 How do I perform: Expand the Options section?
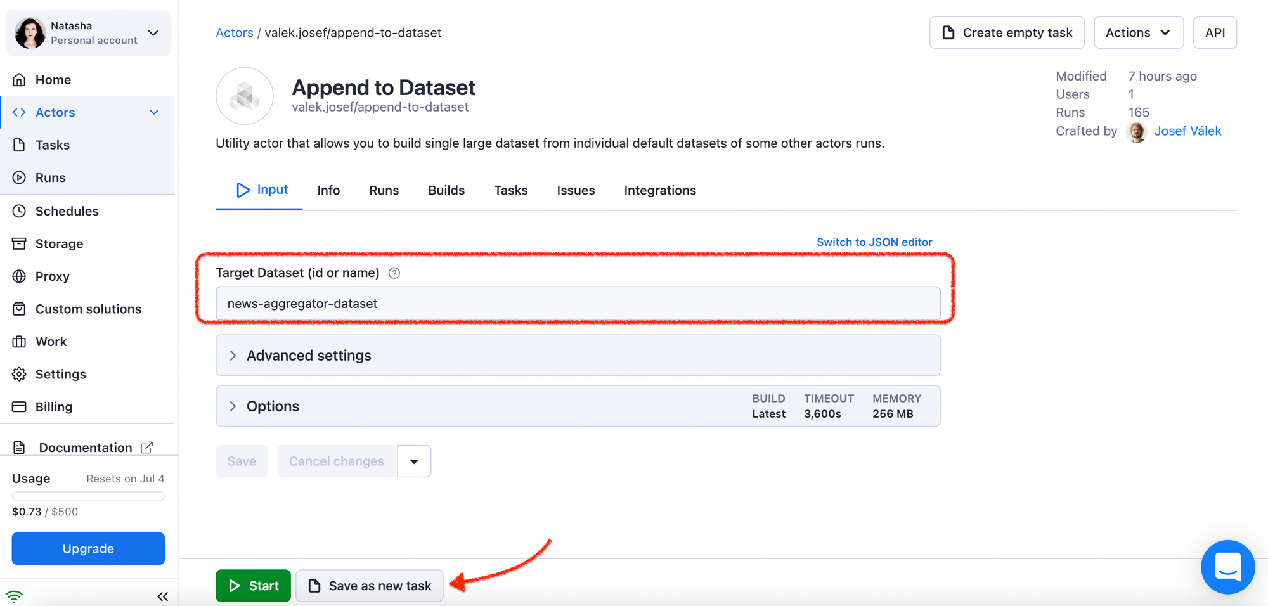pos(273,406)
